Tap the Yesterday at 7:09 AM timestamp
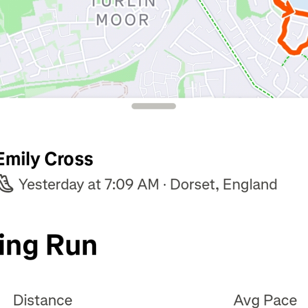 click(89, 184)
